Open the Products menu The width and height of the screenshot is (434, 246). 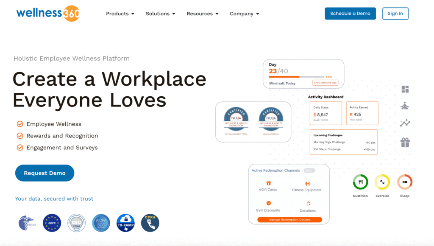[120, 14]
